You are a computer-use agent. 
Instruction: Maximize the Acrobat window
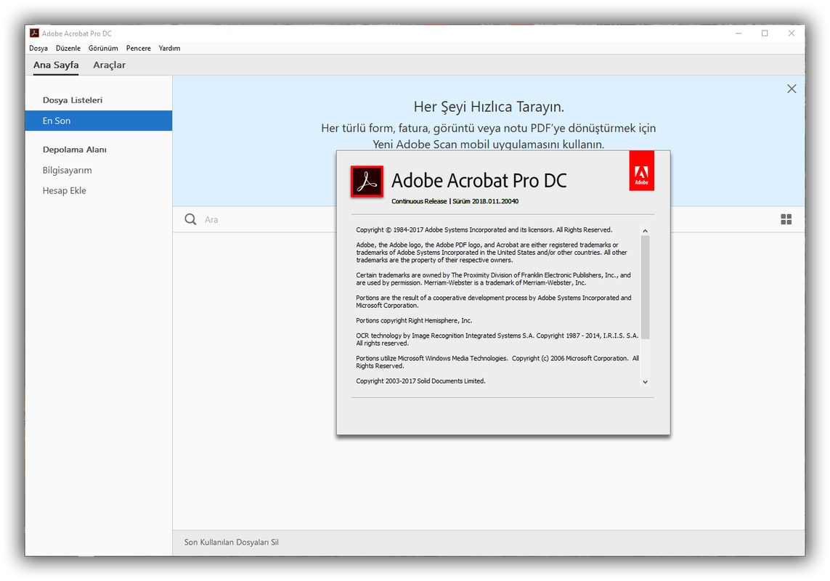click(765, 33)
